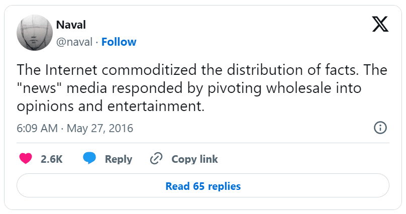Click the blue reply speech bubble icon
This screenshot has width=406, height=214.
coord(89,159)
